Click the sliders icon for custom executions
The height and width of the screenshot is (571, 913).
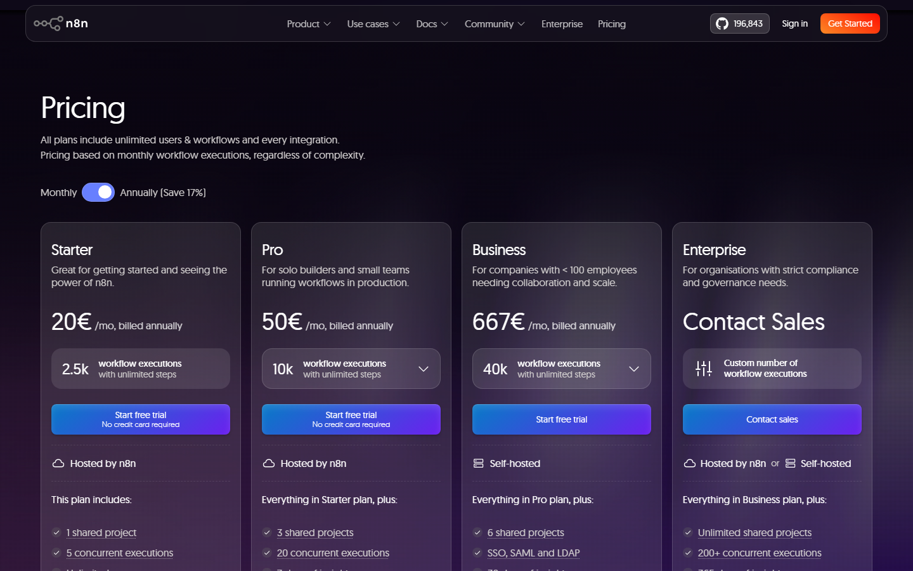coord(704,369)
